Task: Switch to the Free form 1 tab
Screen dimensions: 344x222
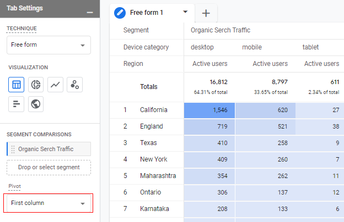Action: 146,13
